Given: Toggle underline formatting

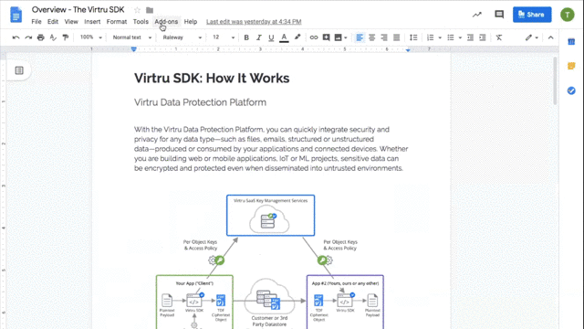Looking at the screenshot, I should click(271, 37).
